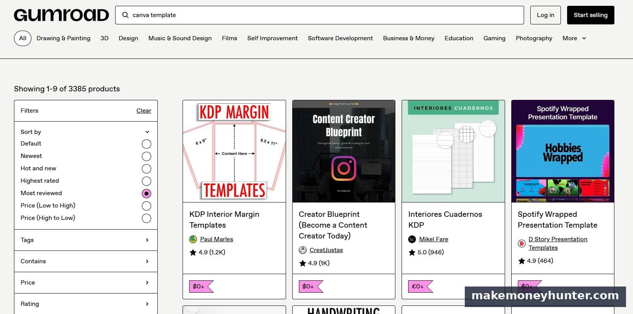Select Hot and new sorting

click(147, 169)
